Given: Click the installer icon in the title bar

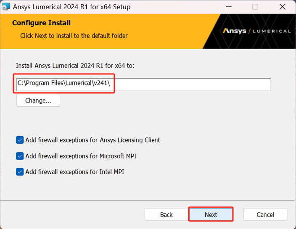Looking at the screenshot, I should tap(6, 7).
